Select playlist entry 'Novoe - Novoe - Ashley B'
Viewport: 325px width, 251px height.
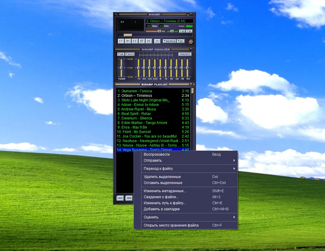coord(153,145)
